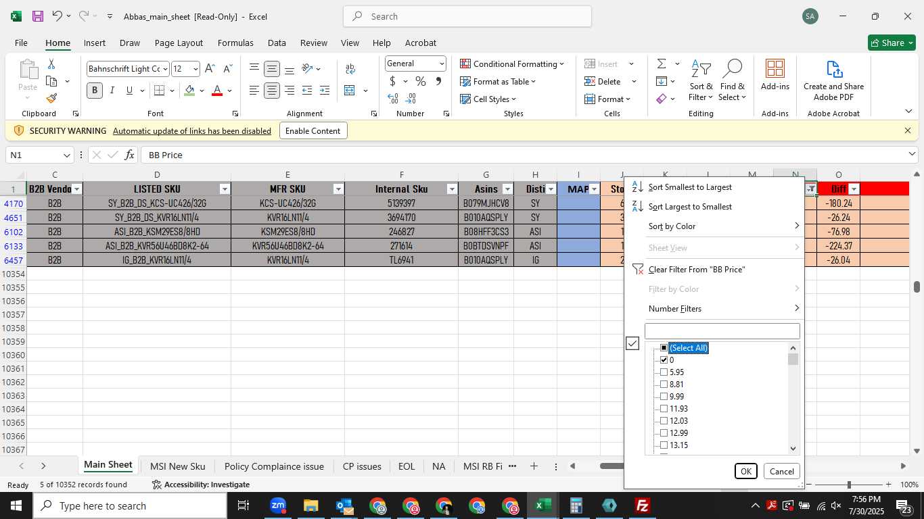
Task: Click Enable Content button
Action: tap(313, 131)
